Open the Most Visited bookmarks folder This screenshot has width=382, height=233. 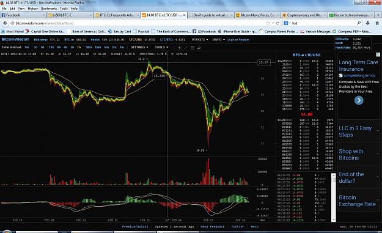tap(12, 31)
